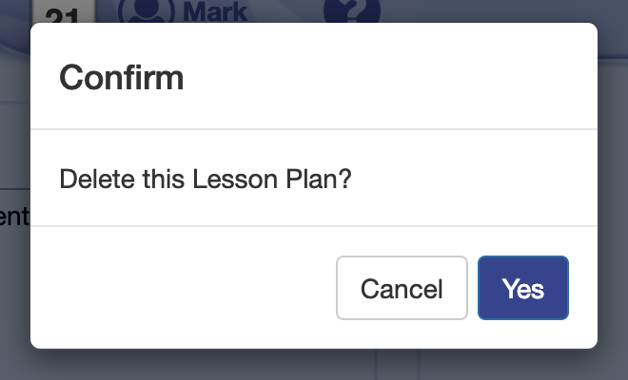
Task: Click the Confirm dialog title
Action: click(x=122, y=77)
